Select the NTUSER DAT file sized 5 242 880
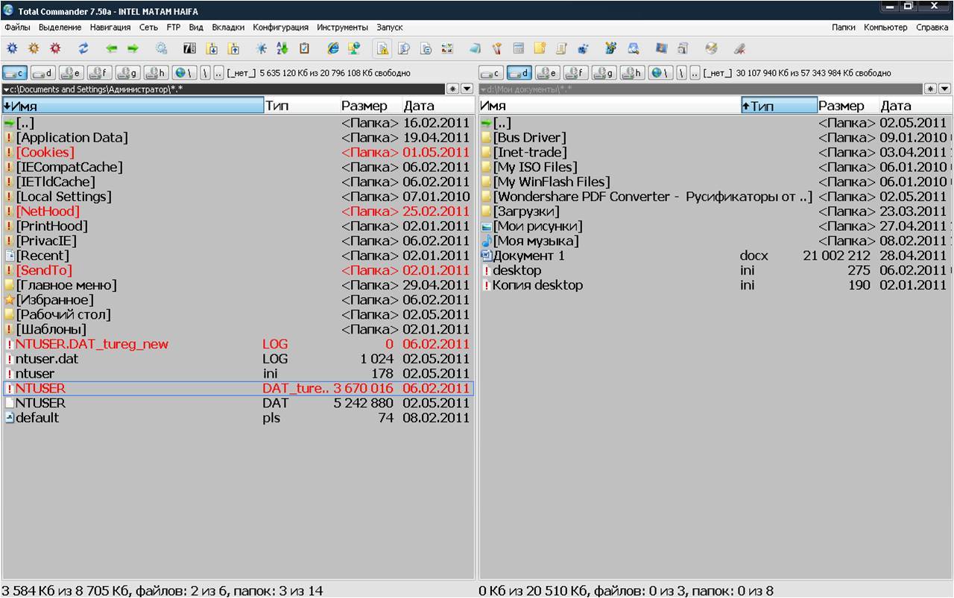Screen dimensions: 954x598 point(238,403)
